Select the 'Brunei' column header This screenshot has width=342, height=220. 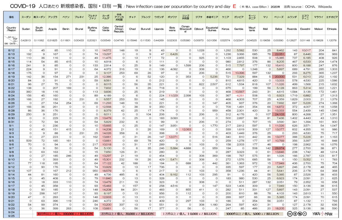(x=79, y=29)
